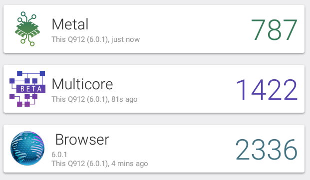The width and height of the screenshot is (310, 180).
Task: Open the Multicore benchmark title
Action: pos(82,84)
